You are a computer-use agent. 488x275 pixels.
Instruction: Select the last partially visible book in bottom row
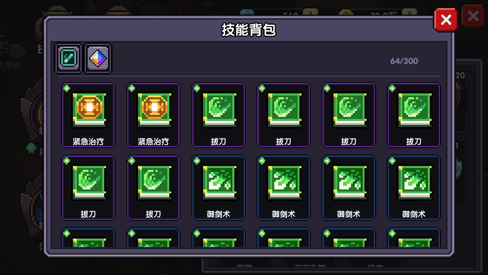414,237
